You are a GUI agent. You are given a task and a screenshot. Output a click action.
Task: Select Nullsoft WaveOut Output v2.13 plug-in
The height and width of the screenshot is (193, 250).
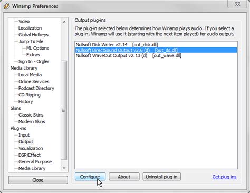[156, 56]
